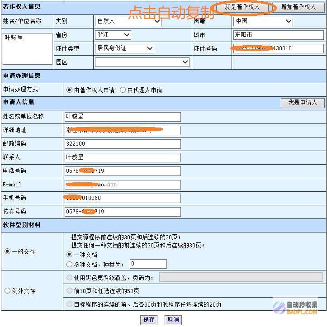Click the 申请办理方式 label
This screenshot has height=327, width=327.
click(x=20, y=90)
